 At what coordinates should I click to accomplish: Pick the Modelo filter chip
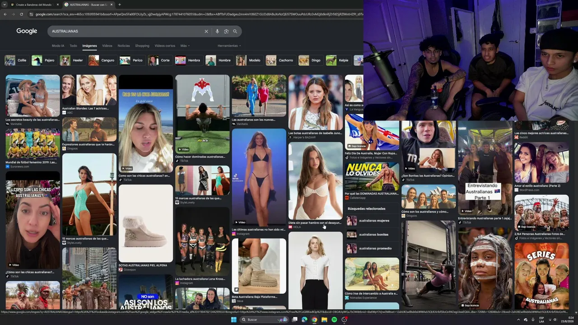tap(249, 60)
